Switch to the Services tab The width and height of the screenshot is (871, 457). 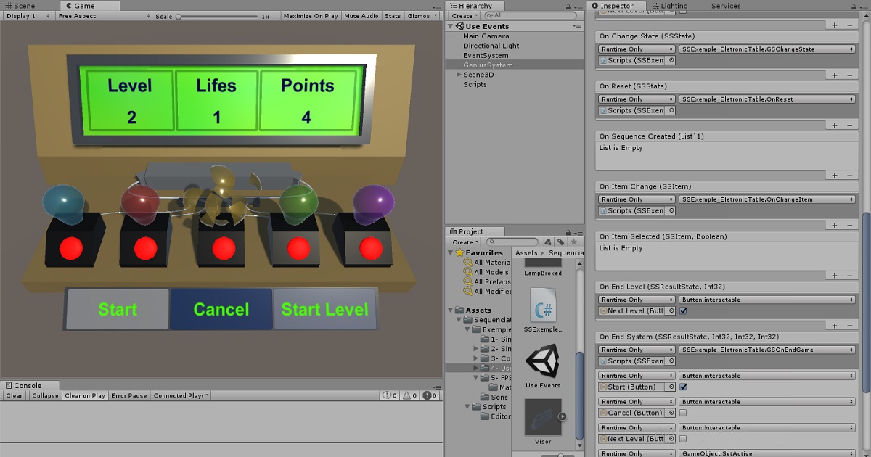pos(726,6)
